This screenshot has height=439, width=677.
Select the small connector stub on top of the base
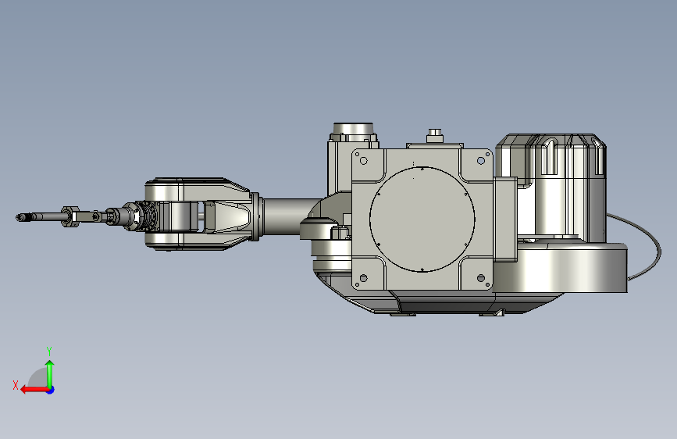click(x=435, y=136)
